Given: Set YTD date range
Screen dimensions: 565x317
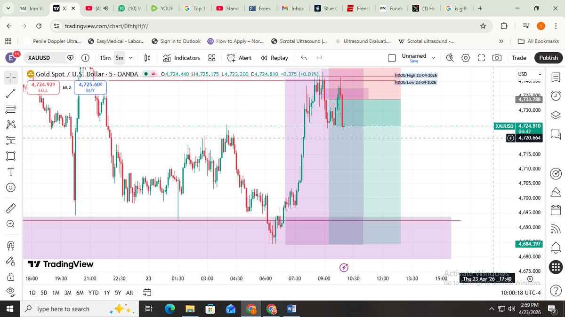Looking at the screenshot, I should point(93,293).
